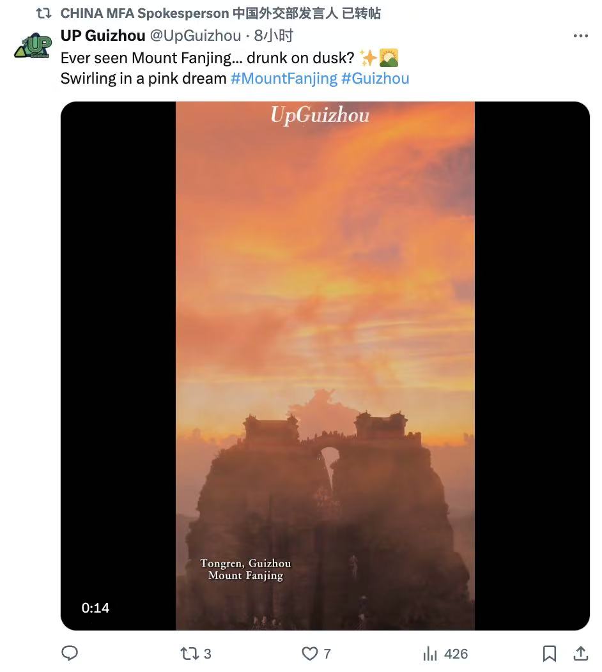Open the UP Guizhou profile avatar
Image resolution: width=602 pixels, height=672 pixels.
point(33,46)
